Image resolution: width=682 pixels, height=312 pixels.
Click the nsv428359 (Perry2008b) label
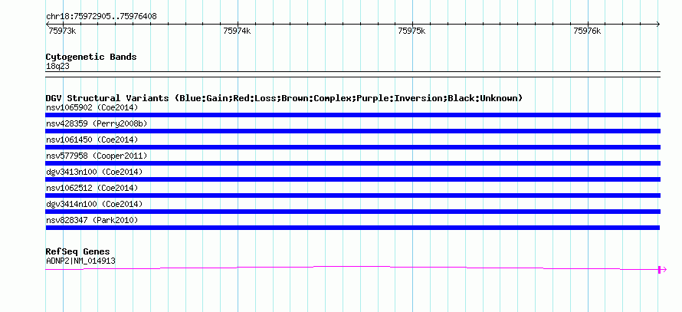pos(97,123)
